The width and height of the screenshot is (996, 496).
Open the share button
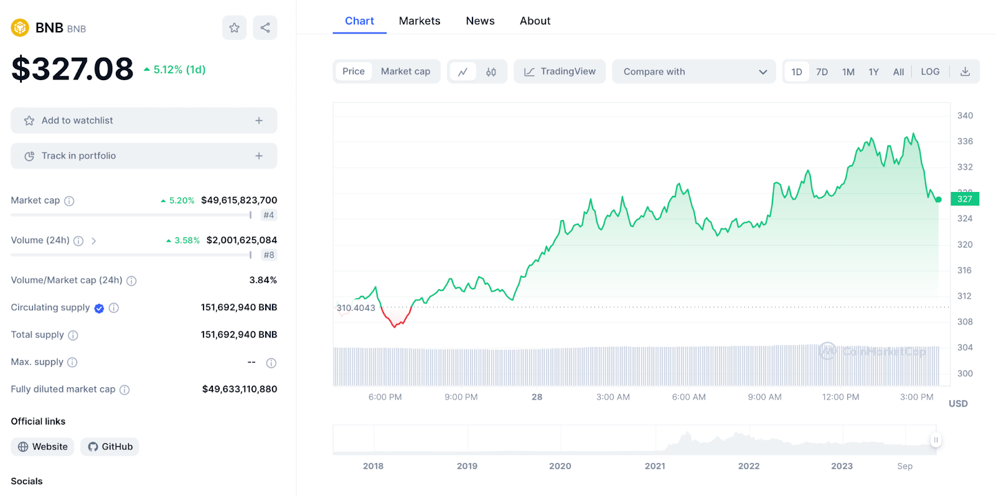tap(265, 27)
